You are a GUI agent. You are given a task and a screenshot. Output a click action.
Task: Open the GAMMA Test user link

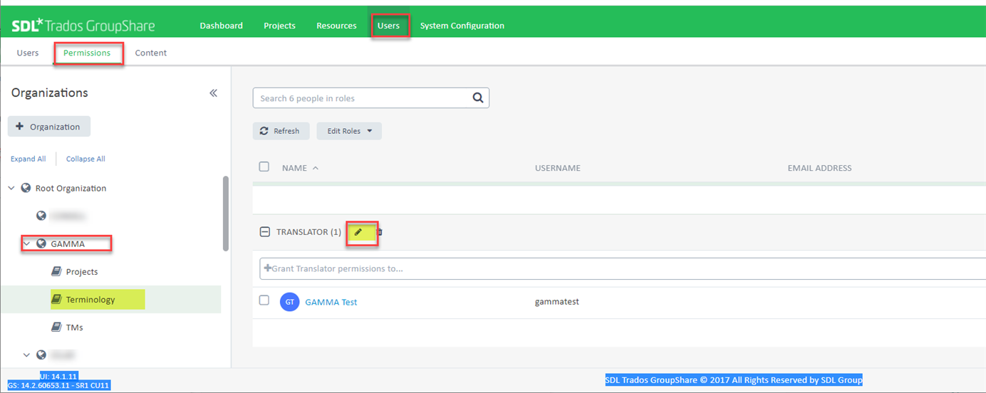(x=331, y=302)
